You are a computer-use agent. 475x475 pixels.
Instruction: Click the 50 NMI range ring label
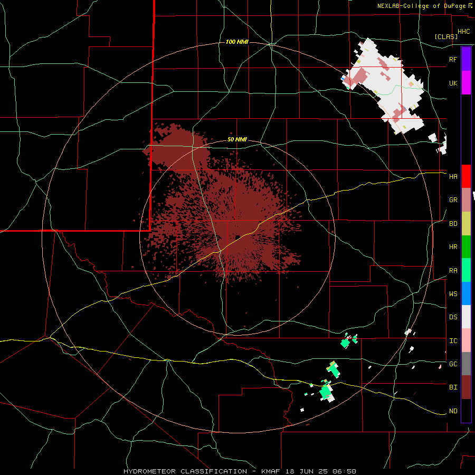pyautogui.click(x=237, y=140)
